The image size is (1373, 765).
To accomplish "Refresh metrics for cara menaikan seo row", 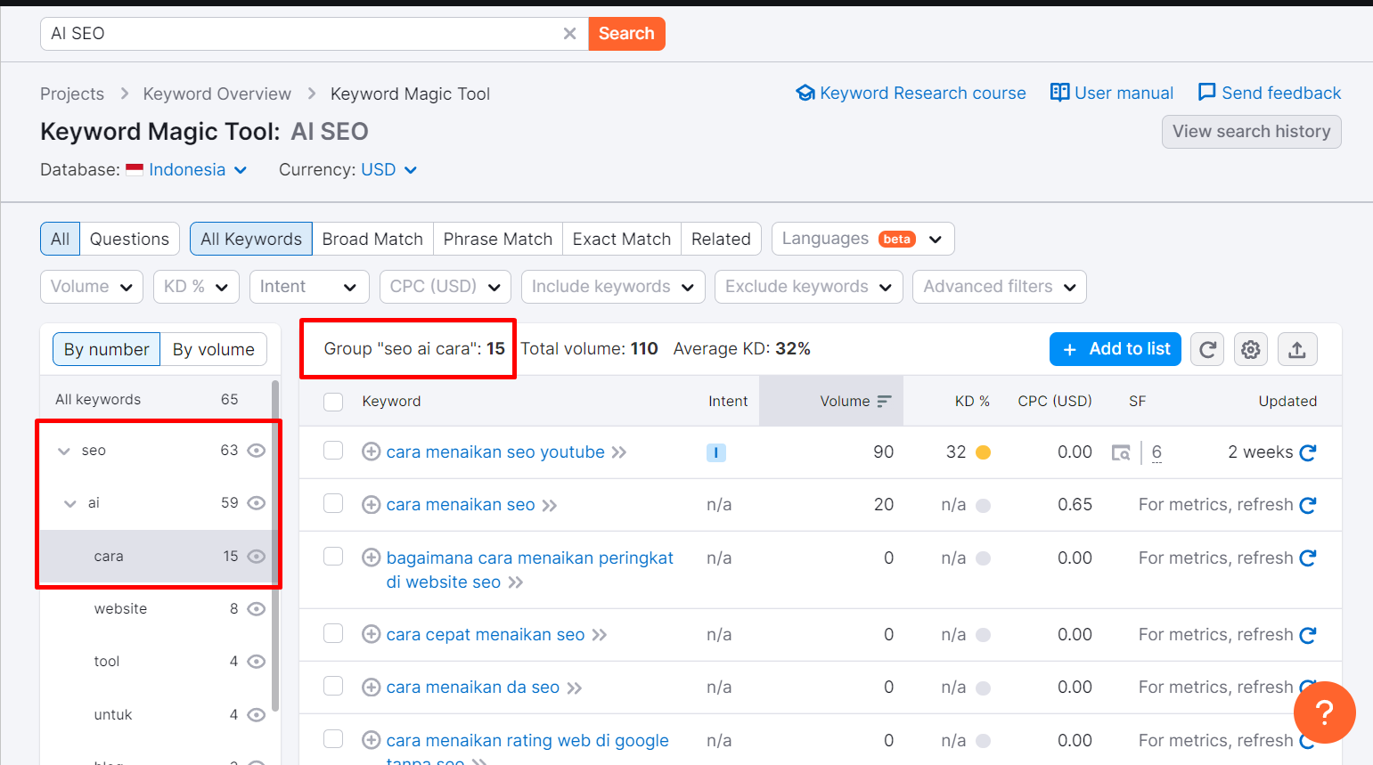I will pyautogui.click(x=1307, y=505).
